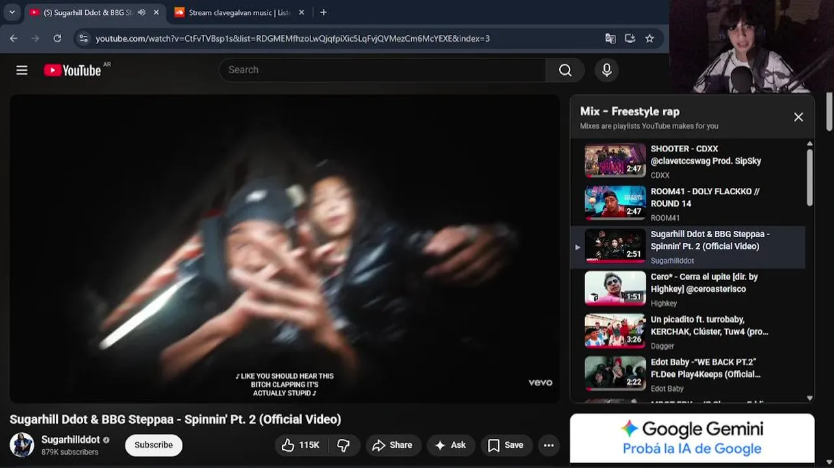834x468 pixels.
Task: Click the verified badge next to Sugarhillddot
Action: pos(107,440)
